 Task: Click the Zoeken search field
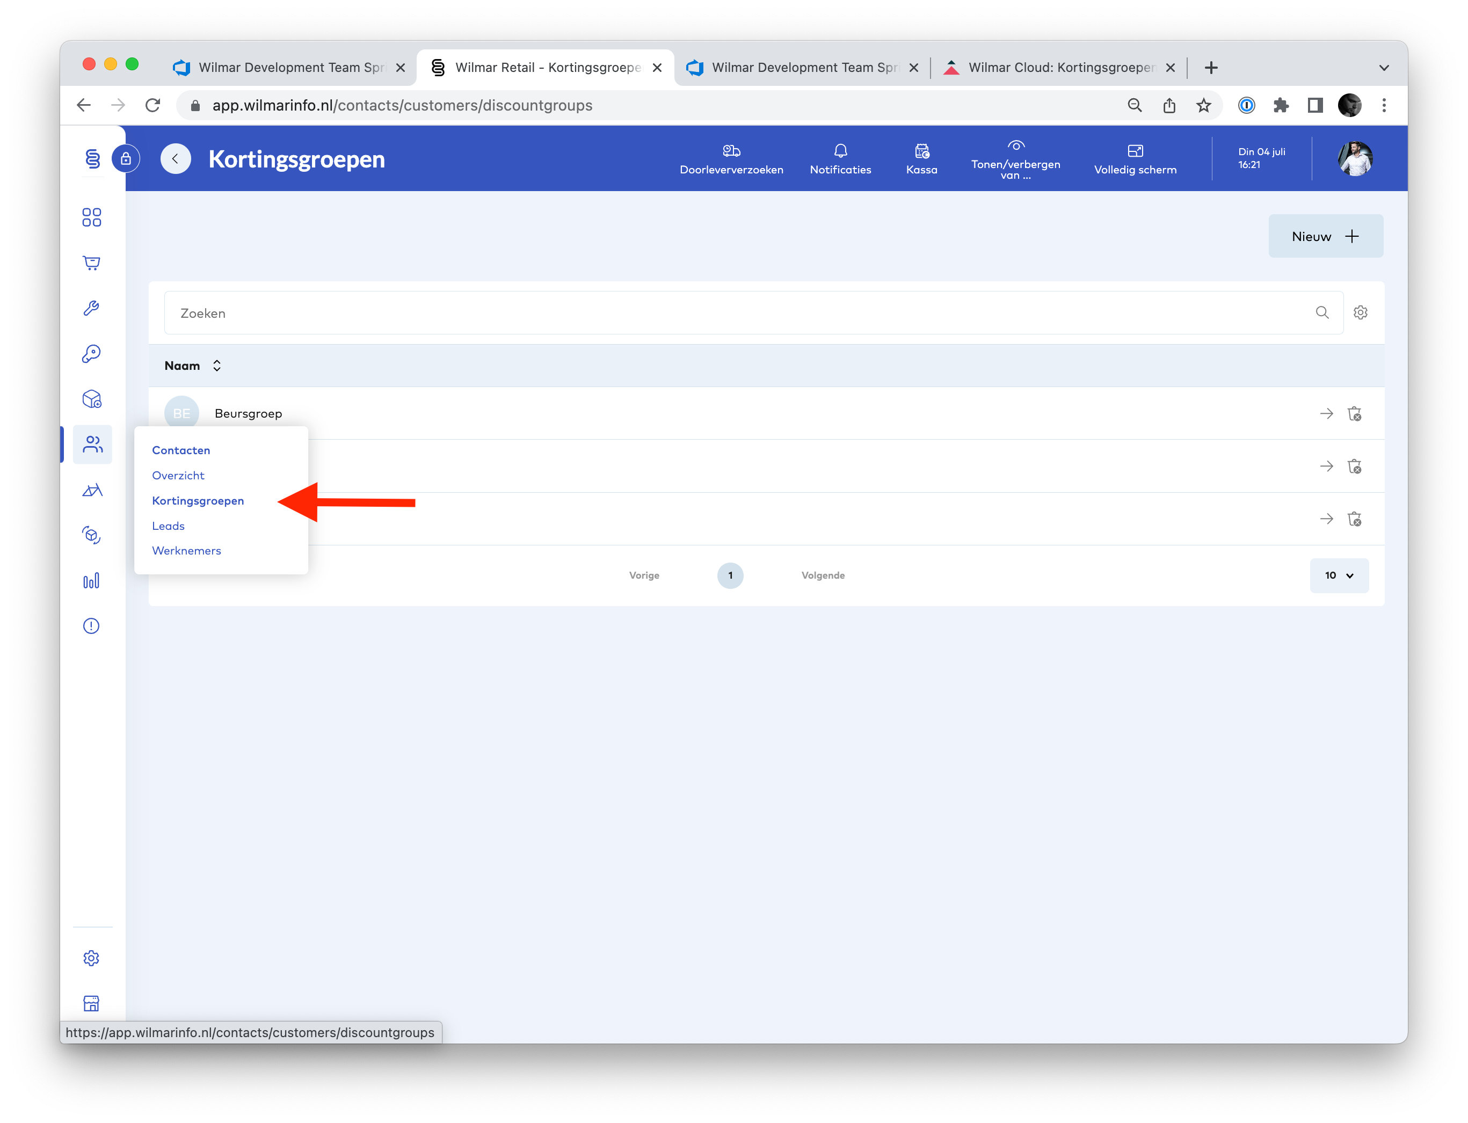click(x=735, y=313)
